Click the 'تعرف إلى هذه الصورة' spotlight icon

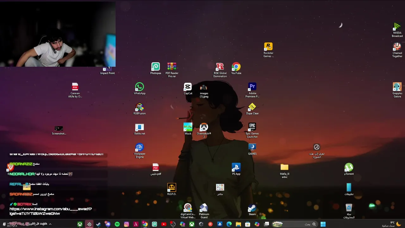pyautogui.click(x=316, y=151)
